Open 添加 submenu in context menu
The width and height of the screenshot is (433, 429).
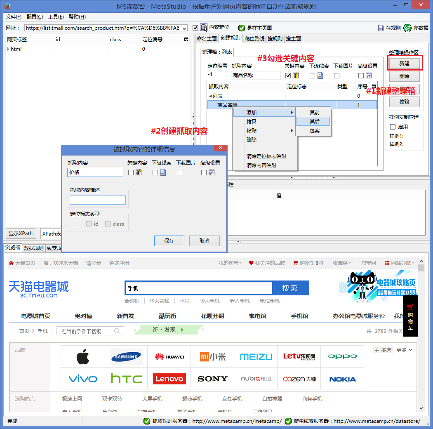click(265, 113)
